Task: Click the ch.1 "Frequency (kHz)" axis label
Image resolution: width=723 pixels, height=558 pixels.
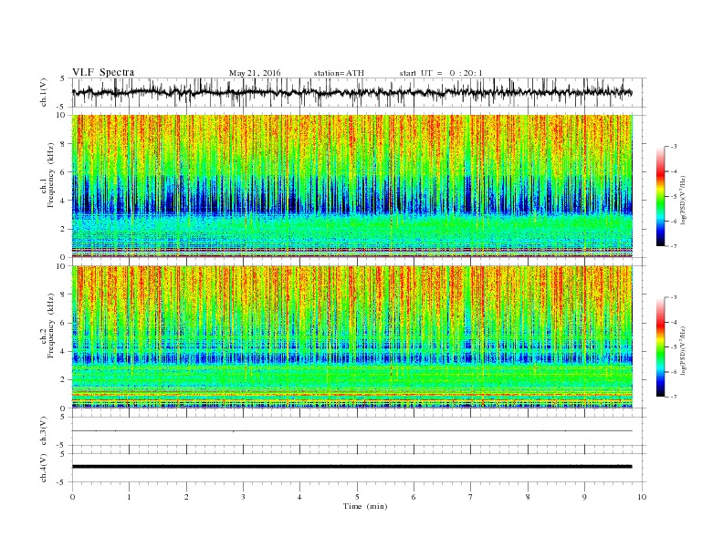Action: (51, 175)
